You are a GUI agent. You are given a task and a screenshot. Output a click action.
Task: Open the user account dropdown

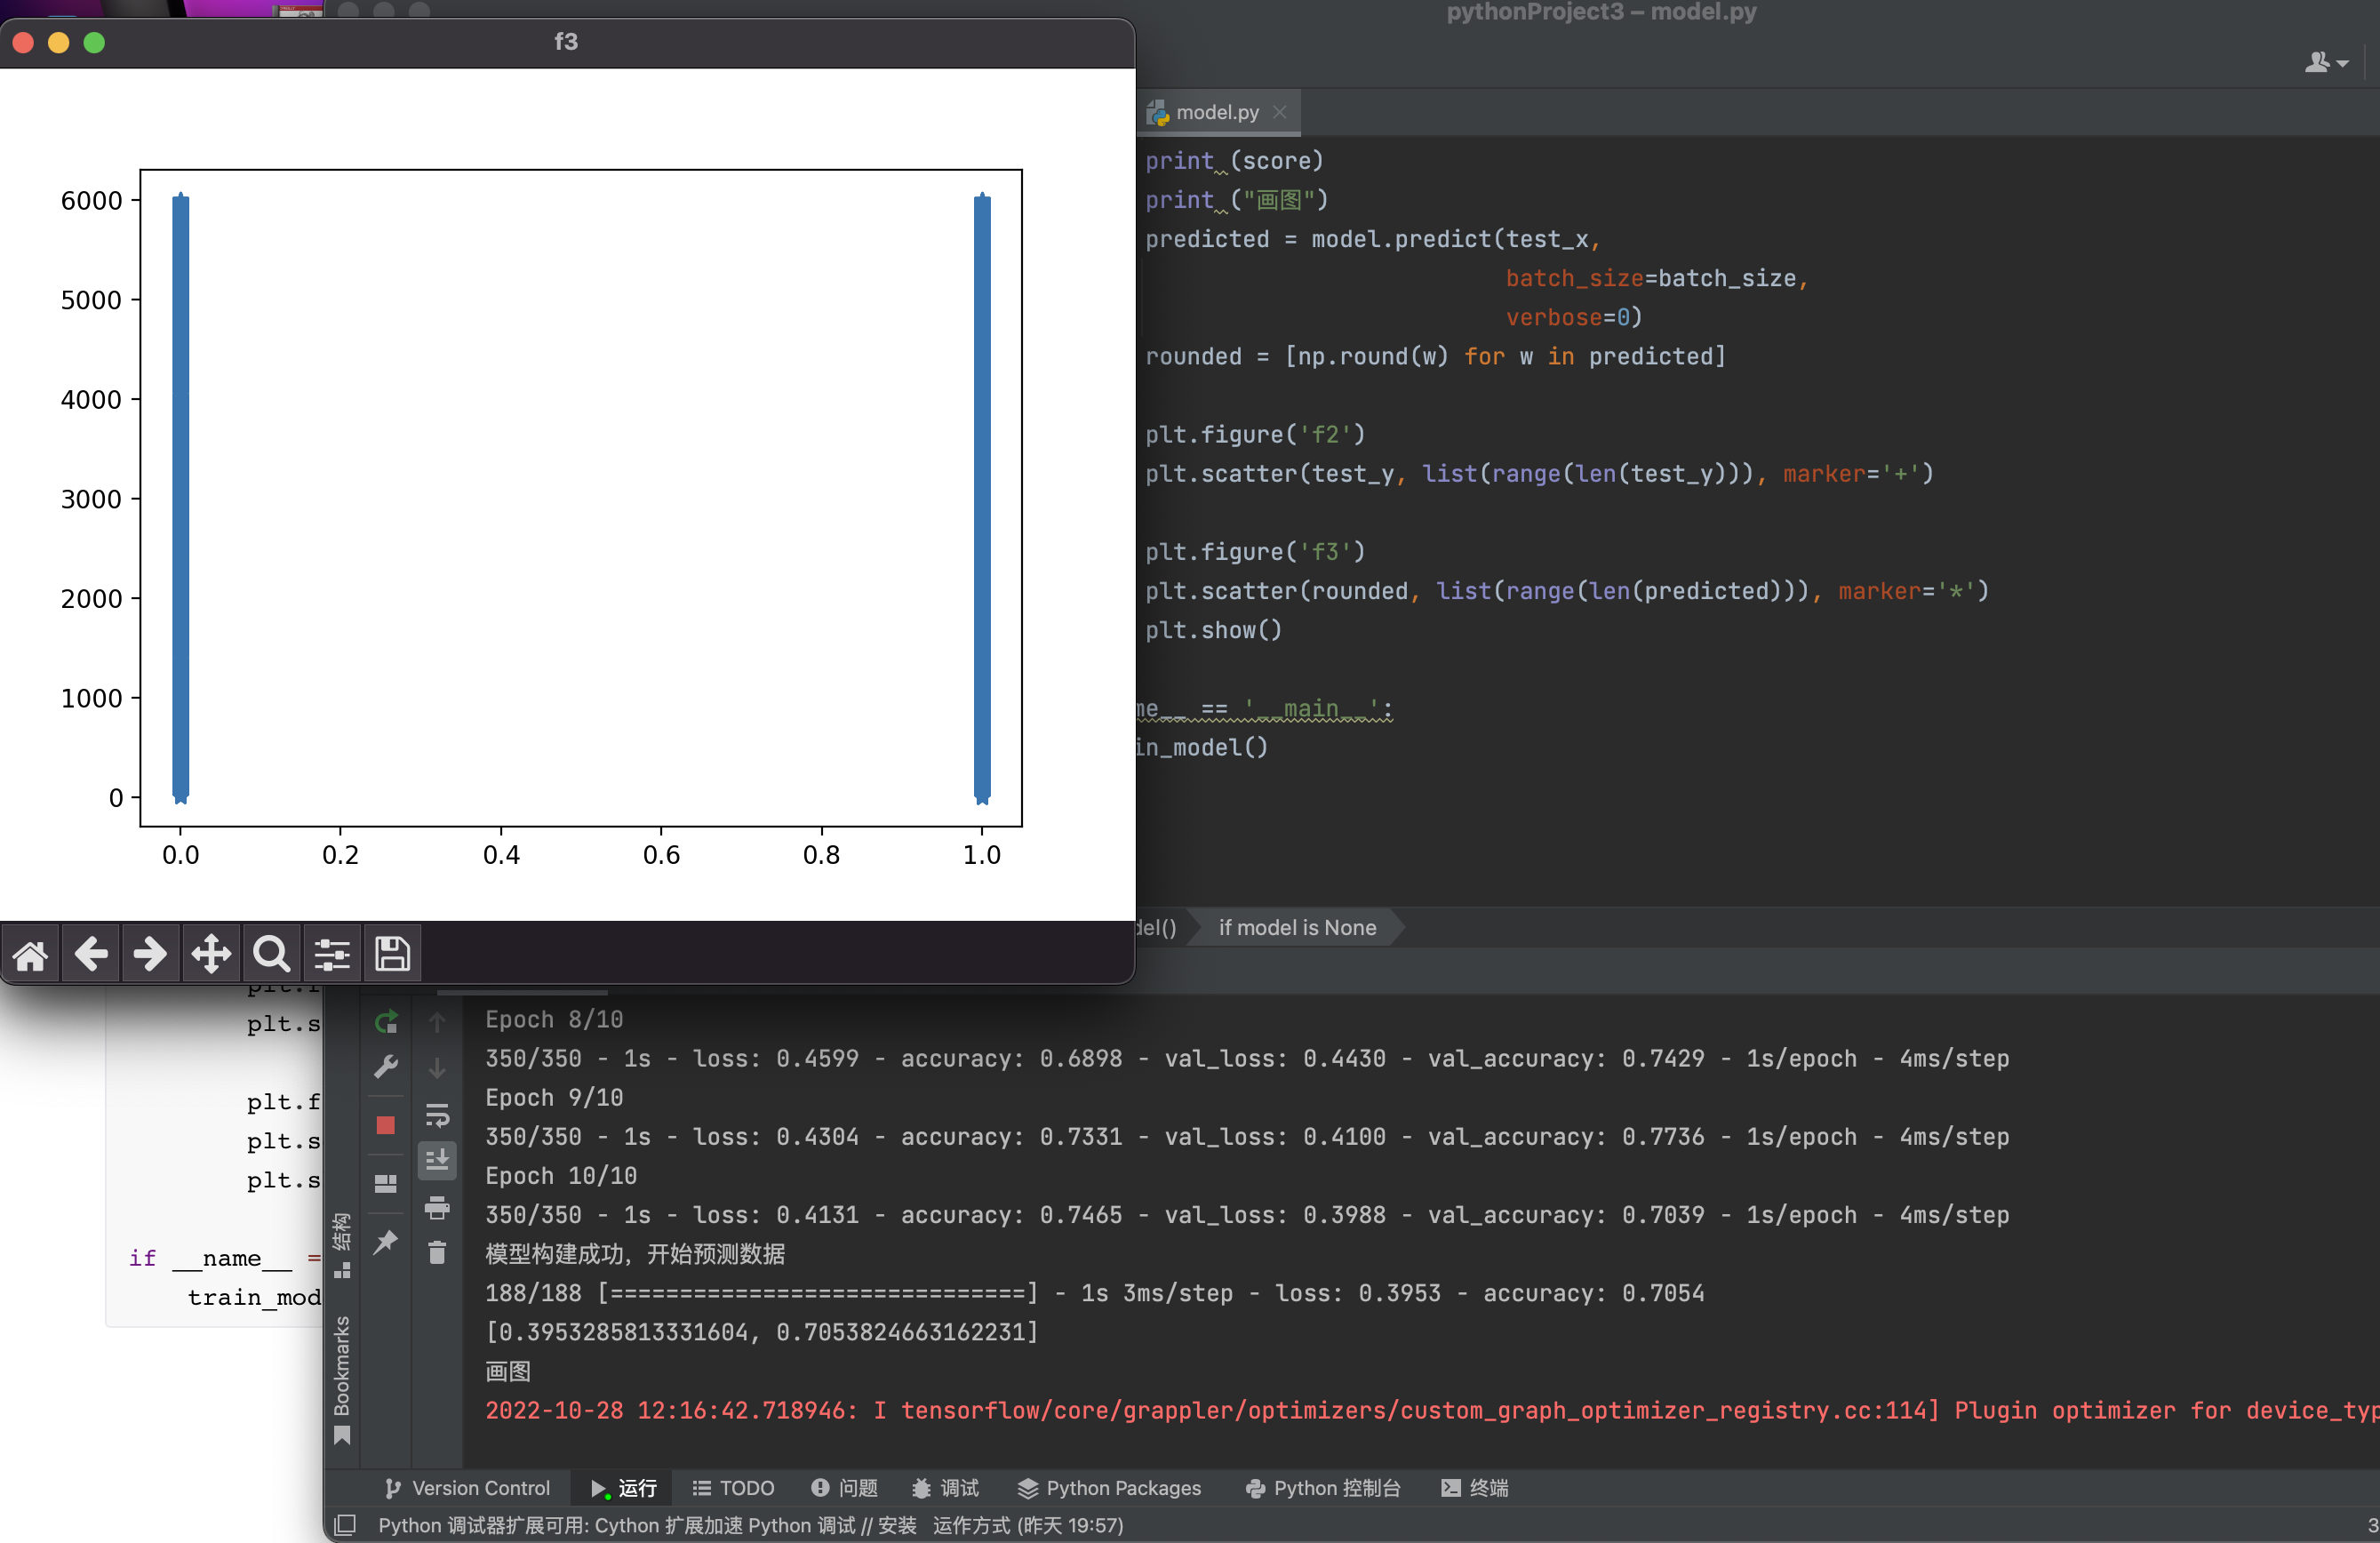(2326, 63)
